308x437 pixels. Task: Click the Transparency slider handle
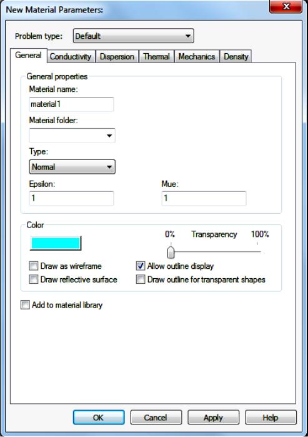[x=171, y=252]
